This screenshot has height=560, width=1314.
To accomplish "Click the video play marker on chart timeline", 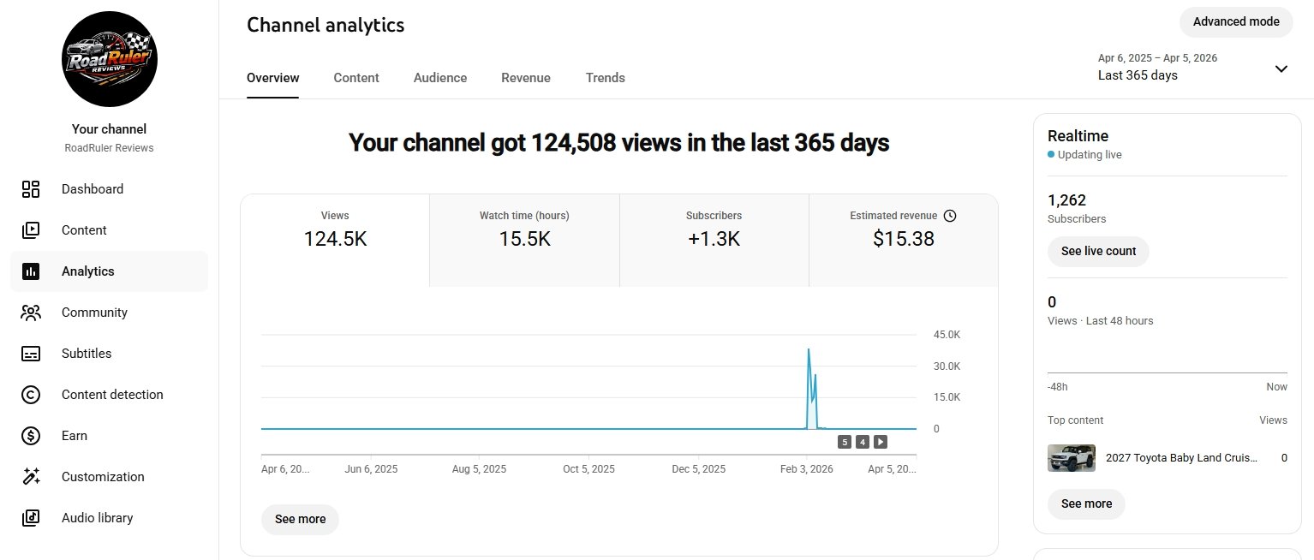I will coord(881,442).
